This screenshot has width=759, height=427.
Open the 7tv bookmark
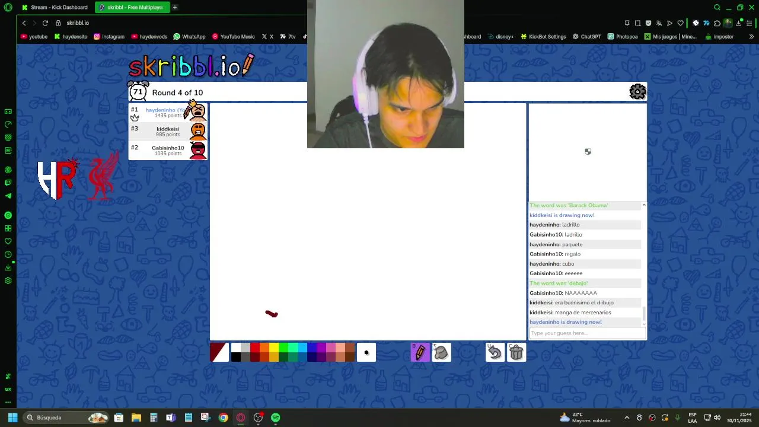pyautogui.click(x=288, y=36)
